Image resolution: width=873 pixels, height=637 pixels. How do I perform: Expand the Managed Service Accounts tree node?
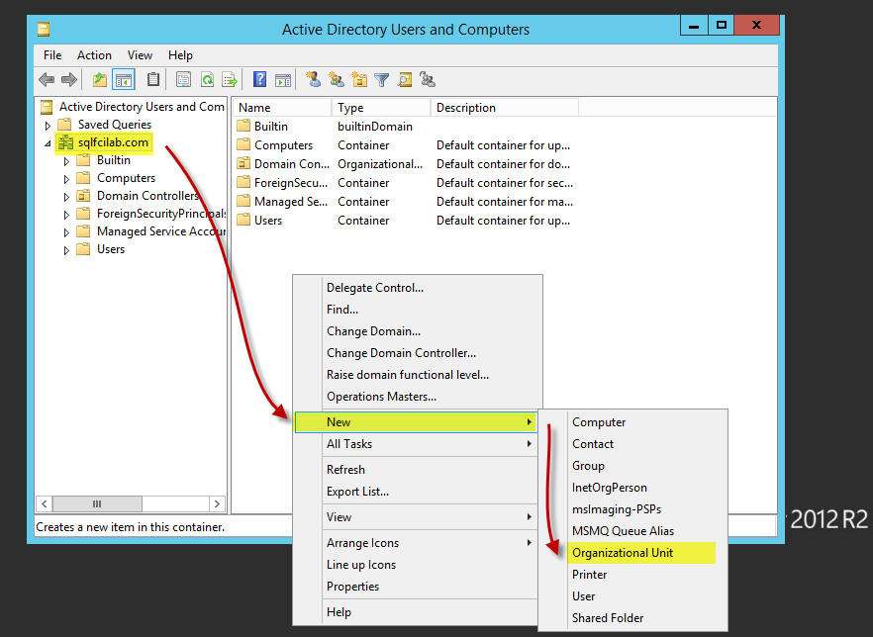click(66, 232)
